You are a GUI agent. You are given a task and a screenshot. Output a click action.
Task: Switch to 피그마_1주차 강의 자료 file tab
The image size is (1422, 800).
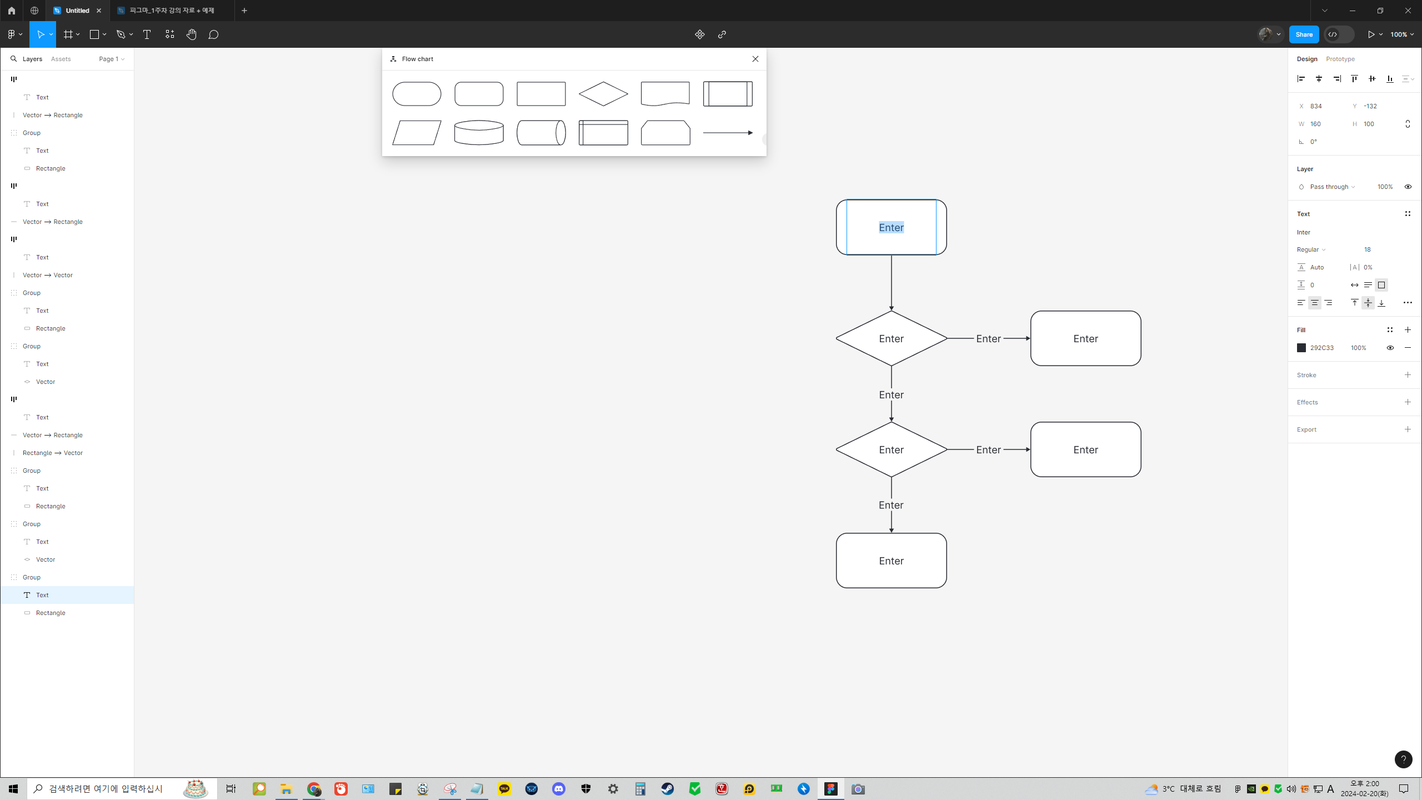(172, 11)
